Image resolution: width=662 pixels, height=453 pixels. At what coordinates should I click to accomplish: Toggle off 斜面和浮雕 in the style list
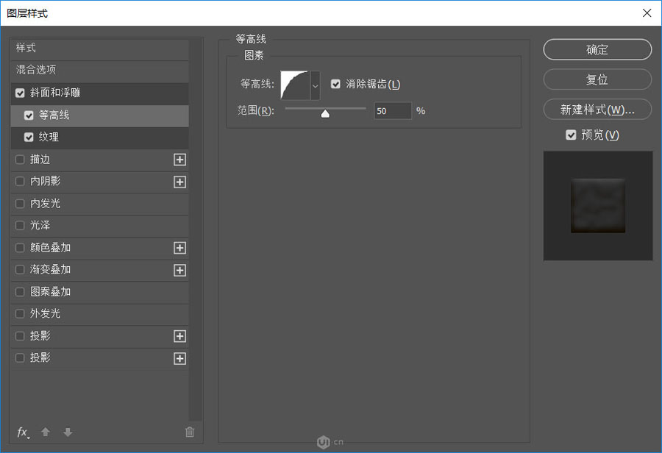[x=19, y=93]
